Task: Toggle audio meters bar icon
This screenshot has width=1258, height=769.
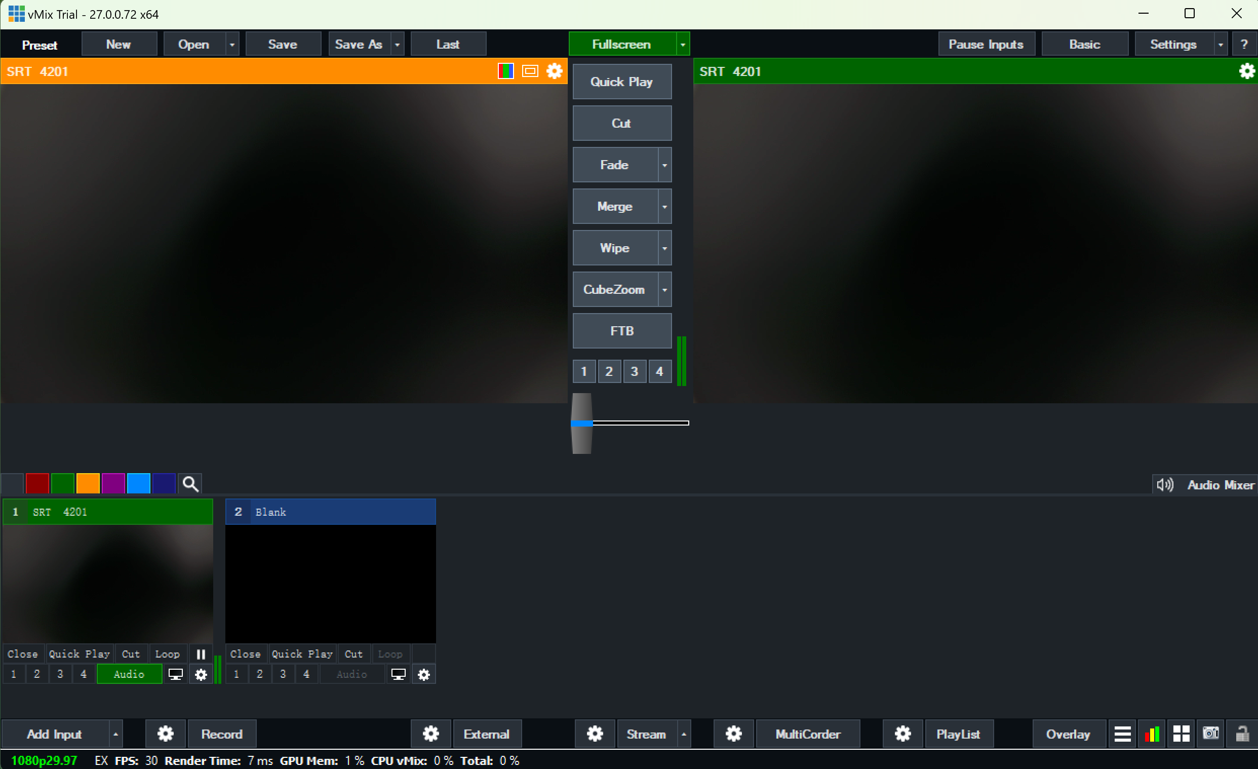Action: [1152, 734]
